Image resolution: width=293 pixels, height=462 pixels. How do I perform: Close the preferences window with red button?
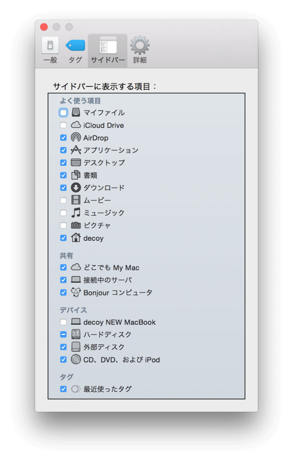click(44, 27)
